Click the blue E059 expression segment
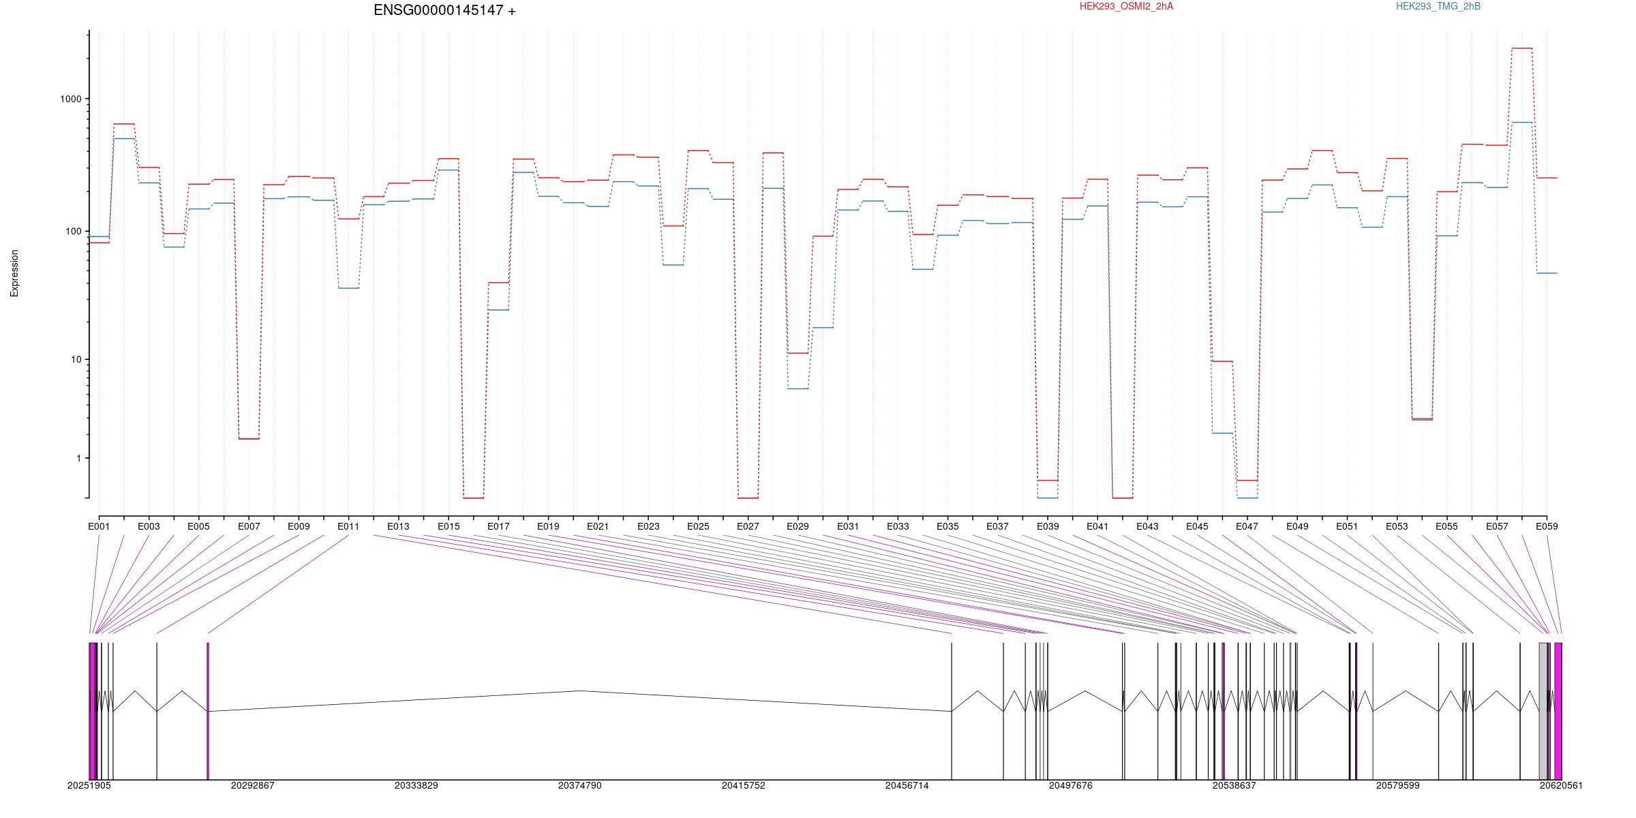The height and width of the screenshot is (818, 1636). (1547, 273)
